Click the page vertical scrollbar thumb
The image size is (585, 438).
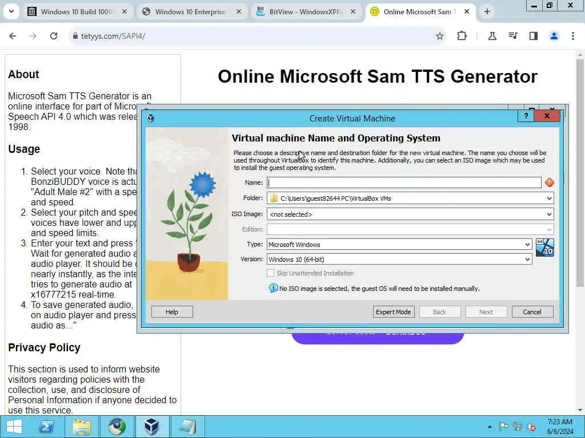[579, 173]
